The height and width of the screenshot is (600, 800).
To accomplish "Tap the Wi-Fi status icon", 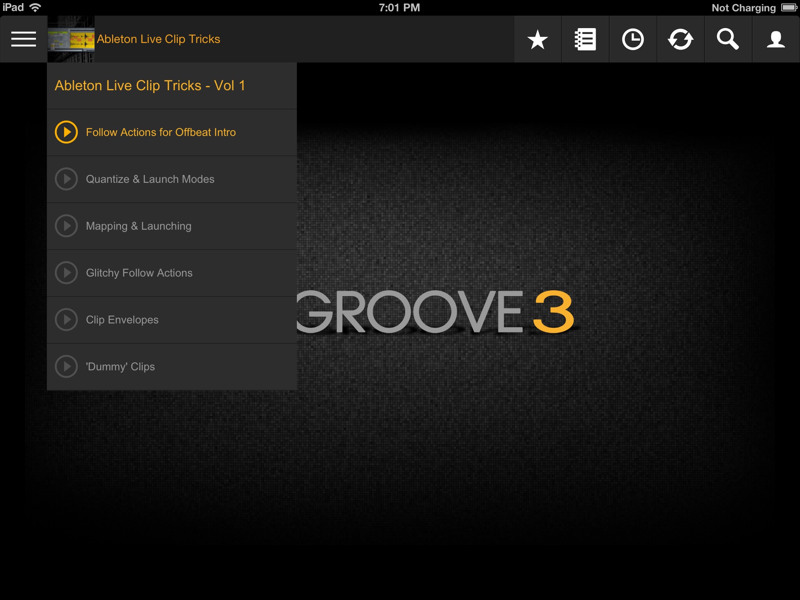I will 36,7.
